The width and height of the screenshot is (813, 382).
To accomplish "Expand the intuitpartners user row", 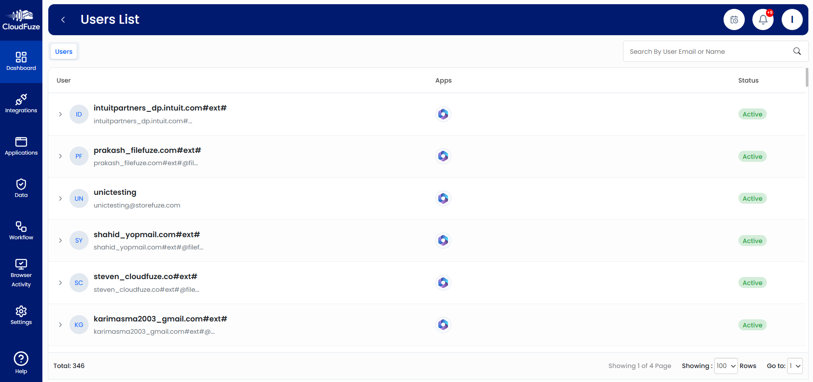I will pos(60,114).
